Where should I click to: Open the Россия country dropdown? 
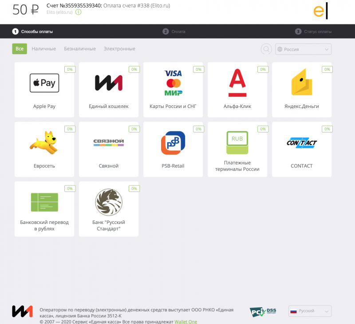point(304,49)
